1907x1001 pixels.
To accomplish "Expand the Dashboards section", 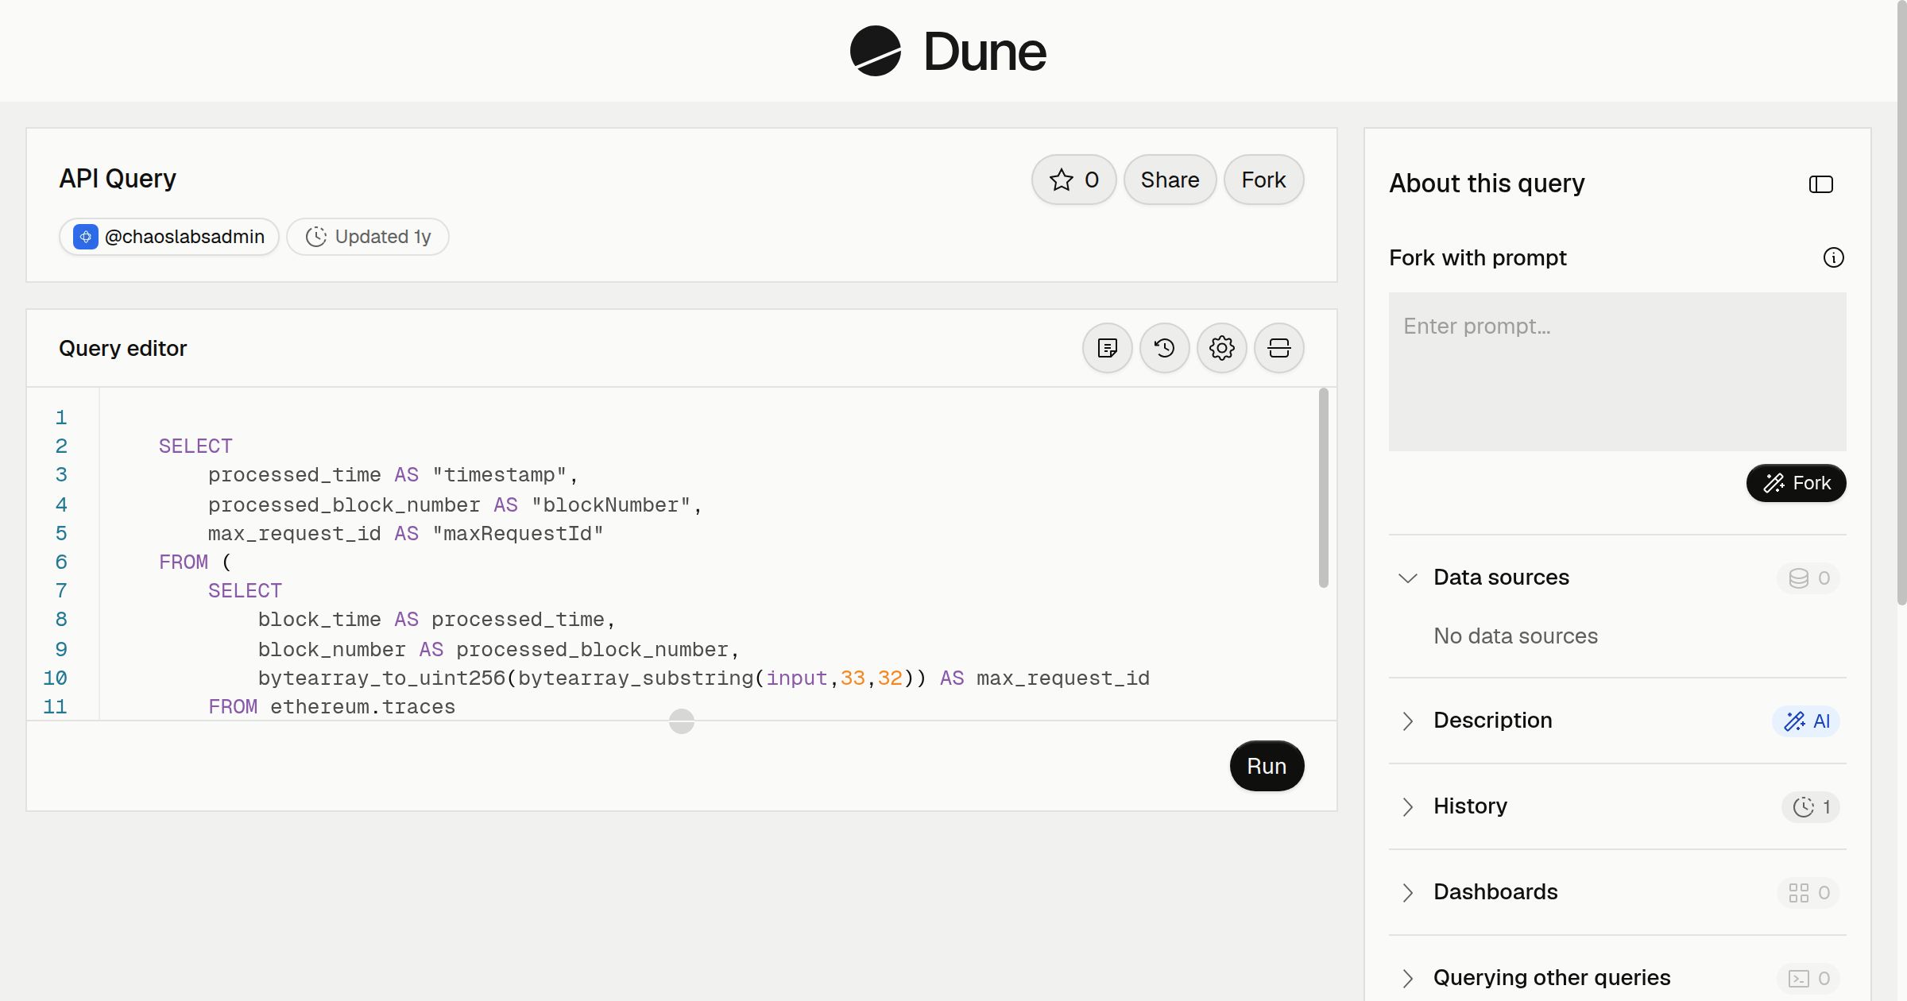I will (x=1407, y=892).
